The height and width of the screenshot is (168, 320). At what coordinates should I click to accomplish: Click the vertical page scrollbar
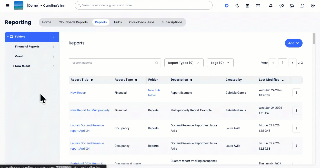tap(314, 38)
